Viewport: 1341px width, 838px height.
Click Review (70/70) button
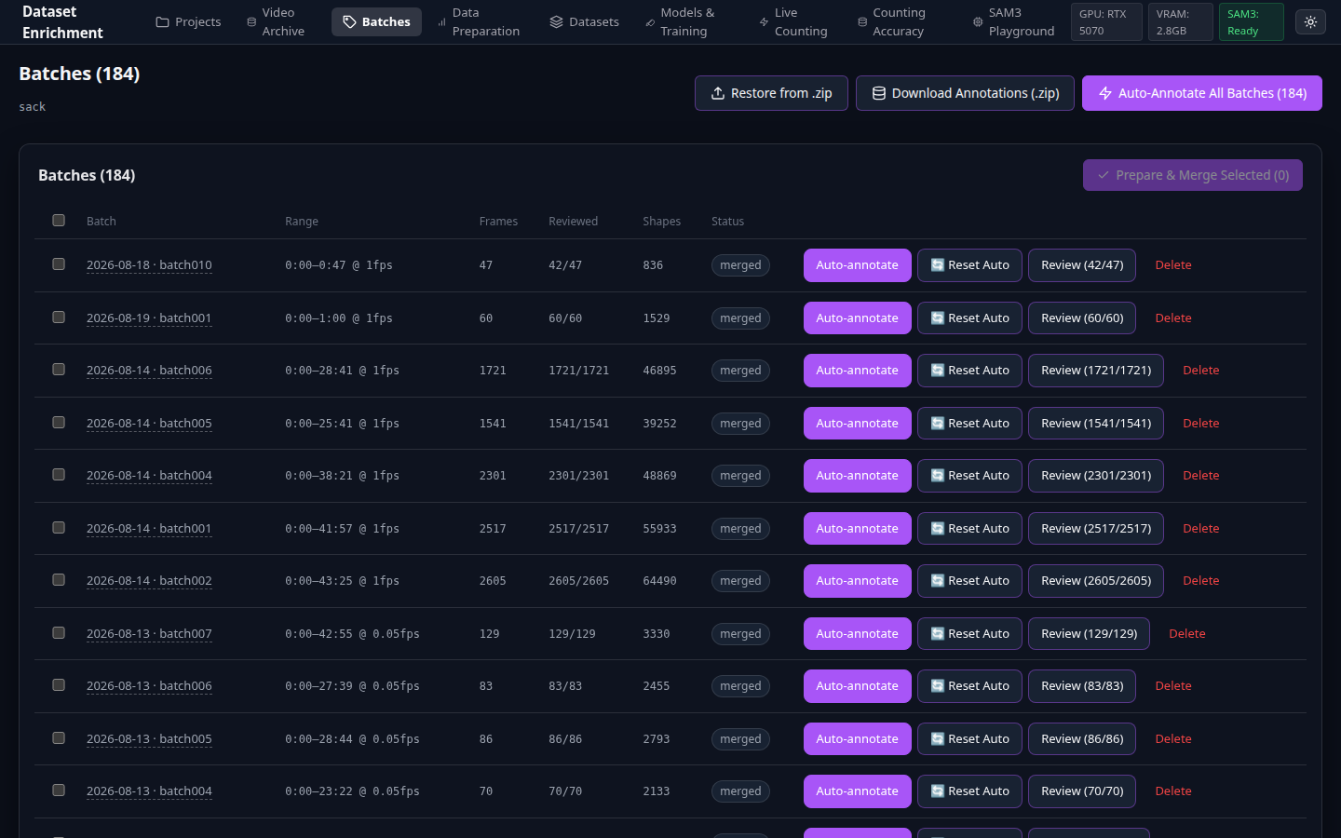click(1082, 791)
